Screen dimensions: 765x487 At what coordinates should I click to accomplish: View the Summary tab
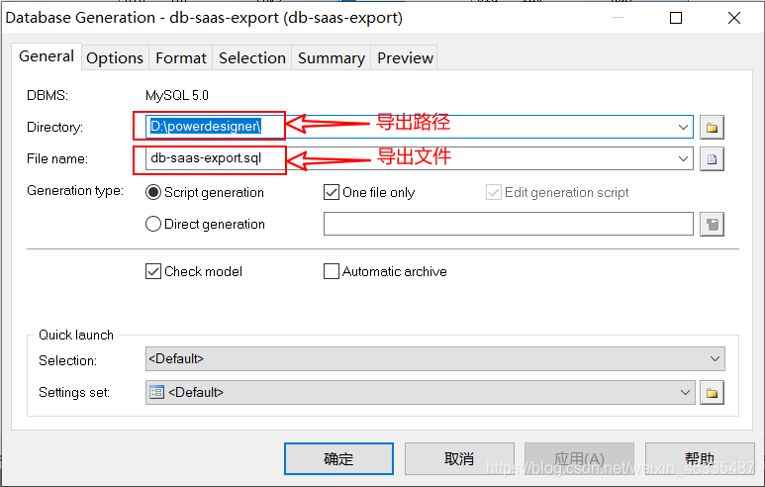point(332,58)
